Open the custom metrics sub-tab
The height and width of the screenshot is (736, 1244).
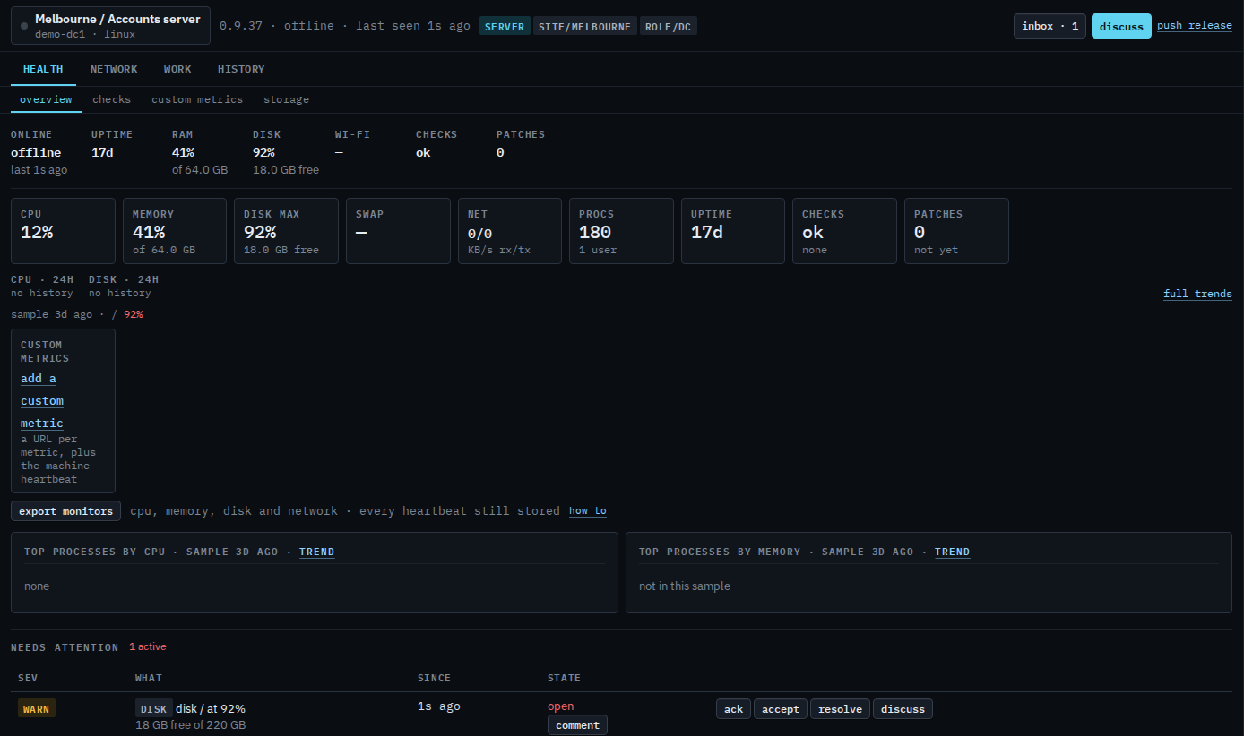coord(197,99)
